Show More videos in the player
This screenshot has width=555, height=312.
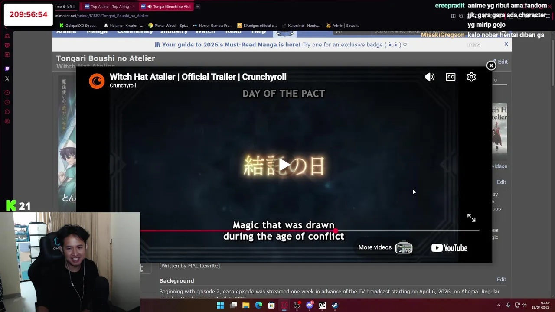pyautogui.click(x=375, y=247)
